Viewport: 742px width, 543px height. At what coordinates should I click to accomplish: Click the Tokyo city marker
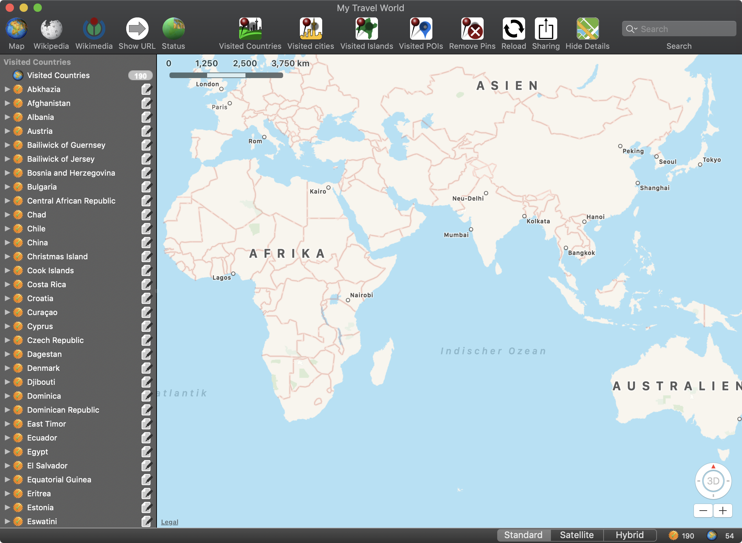point(700,165)
